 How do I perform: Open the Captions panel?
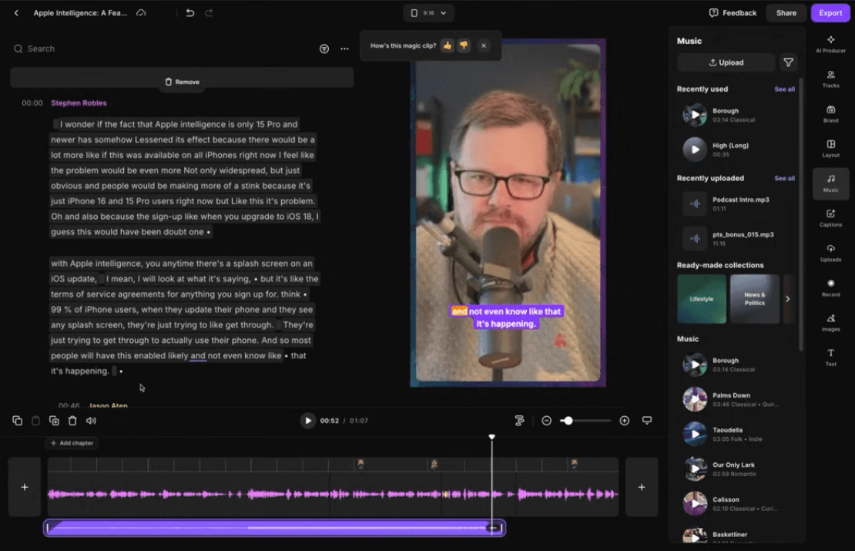point(830,217)
